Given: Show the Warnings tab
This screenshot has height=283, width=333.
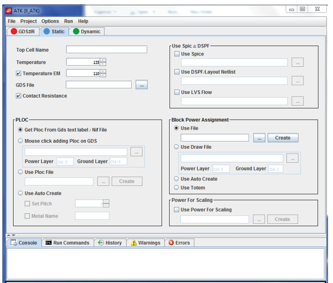Looking at the screenshot, I should 145,243.
